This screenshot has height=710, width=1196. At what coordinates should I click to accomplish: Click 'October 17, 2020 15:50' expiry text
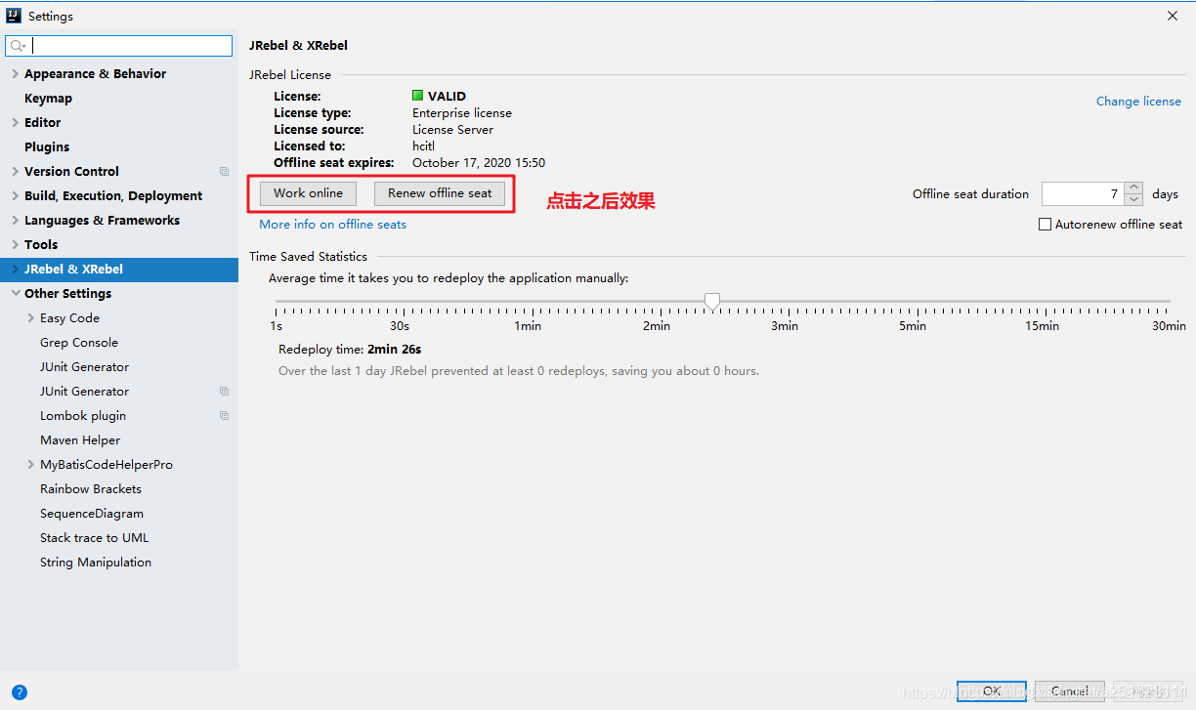[x=479, y=163]
